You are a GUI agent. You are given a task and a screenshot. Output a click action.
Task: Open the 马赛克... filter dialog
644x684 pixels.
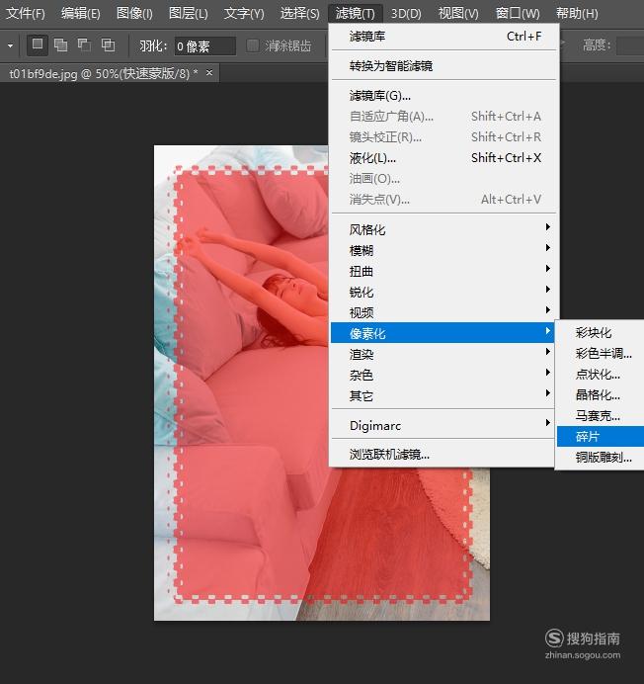pos(601,416)
